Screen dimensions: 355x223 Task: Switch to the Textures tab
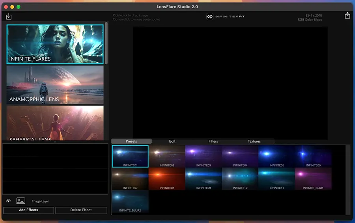coord(254,141)
